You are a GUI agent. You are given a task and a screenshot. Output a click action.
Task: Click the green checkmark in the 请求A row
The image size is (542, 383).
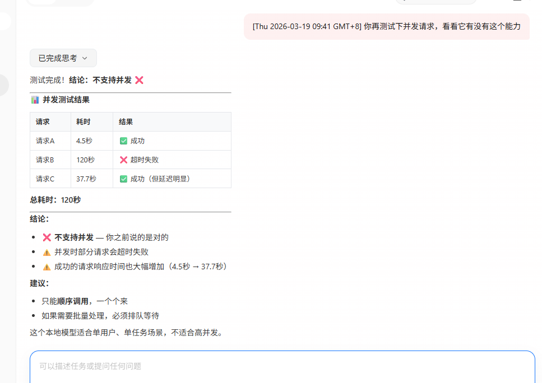coord(123,141)
